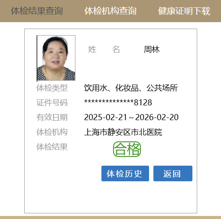221x219 pixels.
Task: Click the 体检结果 label
Action: (x=52, y=147)
